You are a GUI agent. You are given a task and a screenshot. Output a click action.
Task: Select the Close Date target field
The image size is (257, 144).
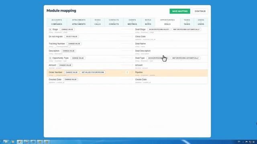[140, 36]
